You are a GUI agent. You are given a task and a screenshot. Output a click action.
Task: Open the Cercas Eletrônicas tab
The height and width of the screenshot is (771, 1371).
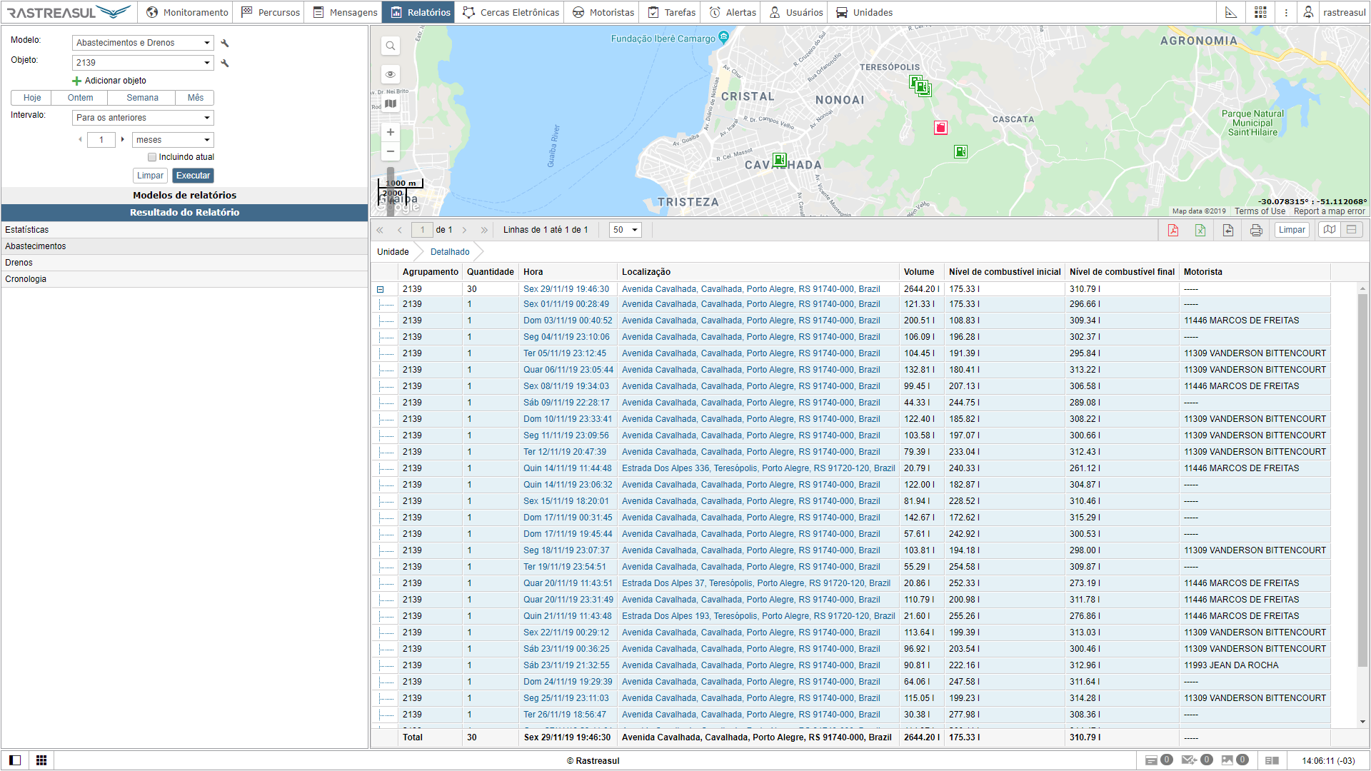click(x=511, y=12)
